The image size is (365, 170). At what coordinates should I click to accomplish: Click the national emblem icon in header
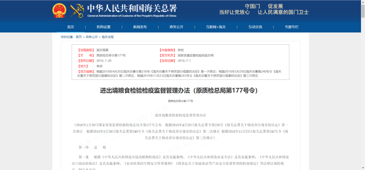coord(59,10)
